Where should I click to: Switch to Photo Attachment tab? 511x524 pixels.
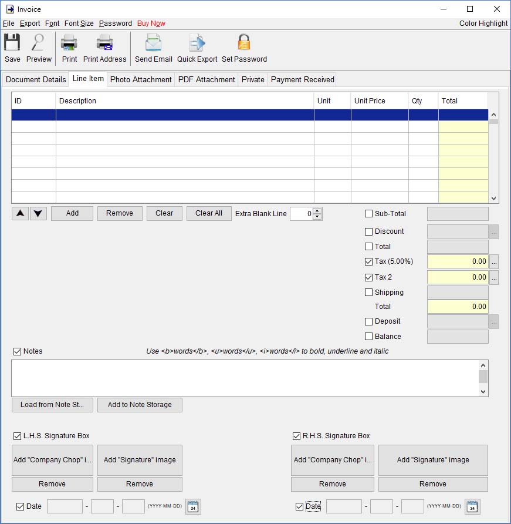click(141, 79)
